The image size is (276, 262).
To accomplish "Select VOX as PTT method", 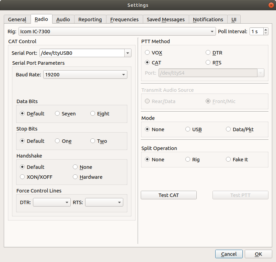I will tap(153, 53).
